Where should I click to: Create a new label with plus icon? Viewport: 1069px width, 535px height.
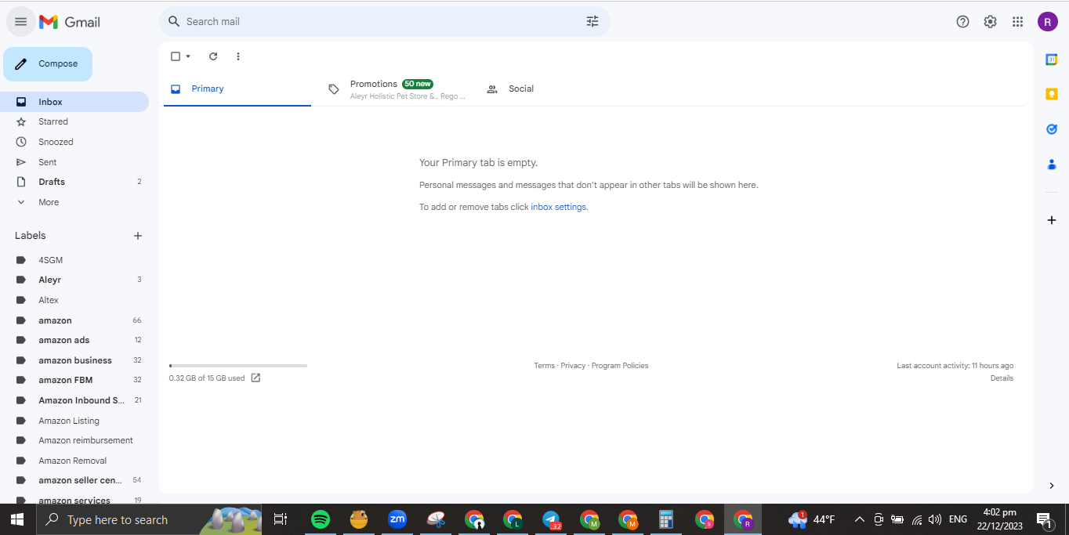138,236
